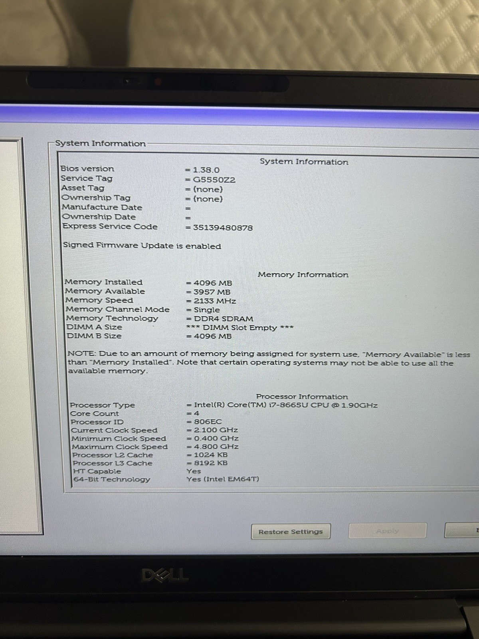Click the Core Count label
The width and height of the screenshot is (479, 639).
pos(94,413)
